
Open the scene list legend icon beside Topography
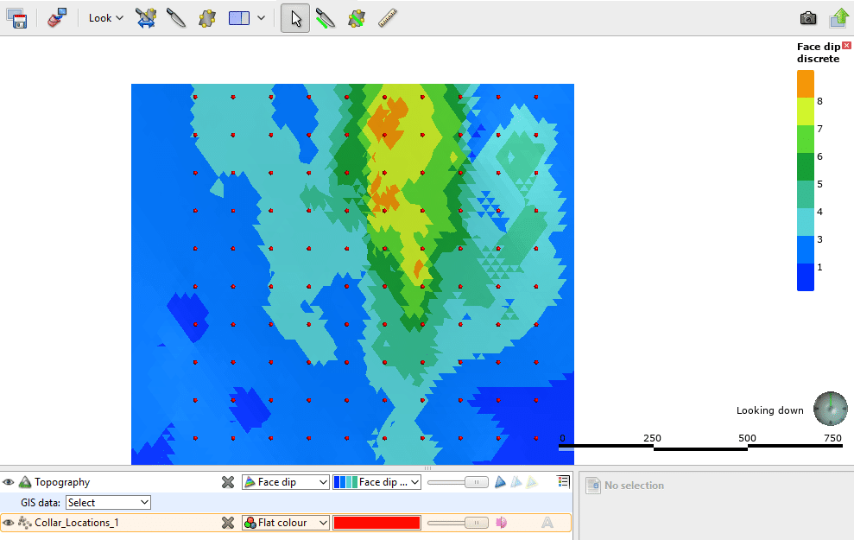564,481
